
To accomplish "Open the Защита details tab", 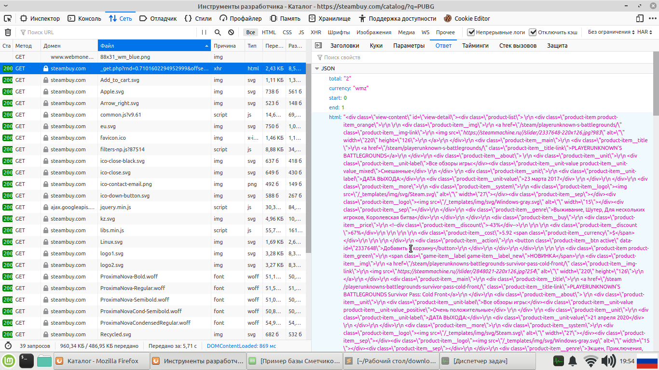I will coord(557,46).
